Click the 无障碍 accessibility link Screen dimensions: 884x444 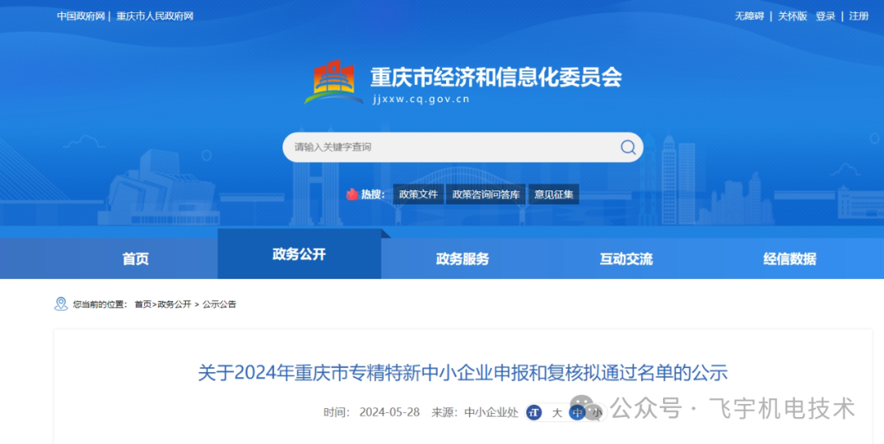(x=749, y=16)
